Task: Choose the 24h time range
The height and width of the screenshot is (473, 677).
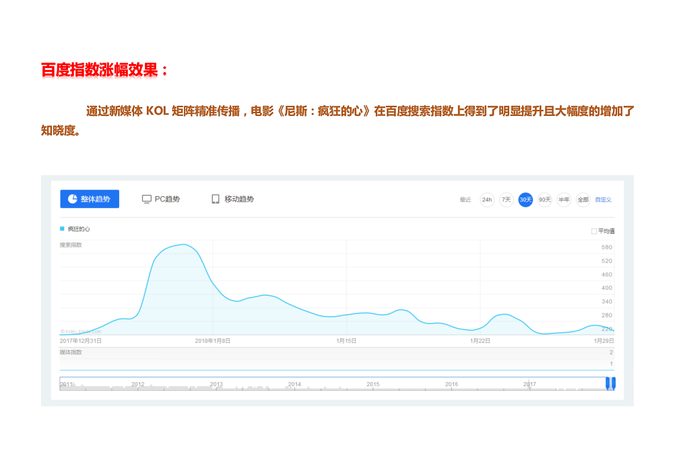Action: 487,199
